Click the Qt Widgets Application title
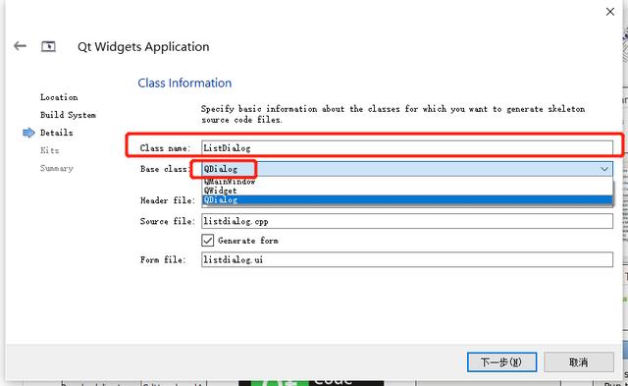Viewport: 628px width, 386px height. pos(143,47)
